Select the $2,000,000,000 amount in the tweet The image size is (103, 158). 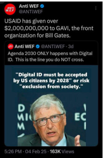tap(26, 28)
